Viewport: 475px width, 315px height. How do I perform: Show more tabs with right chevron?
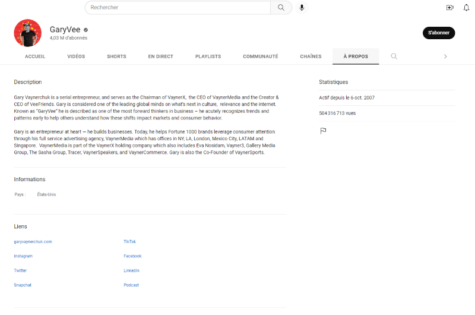click(445, 56)
